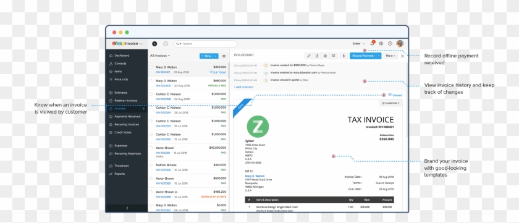Open the list view hamburger menu icon

coord(224,56)
